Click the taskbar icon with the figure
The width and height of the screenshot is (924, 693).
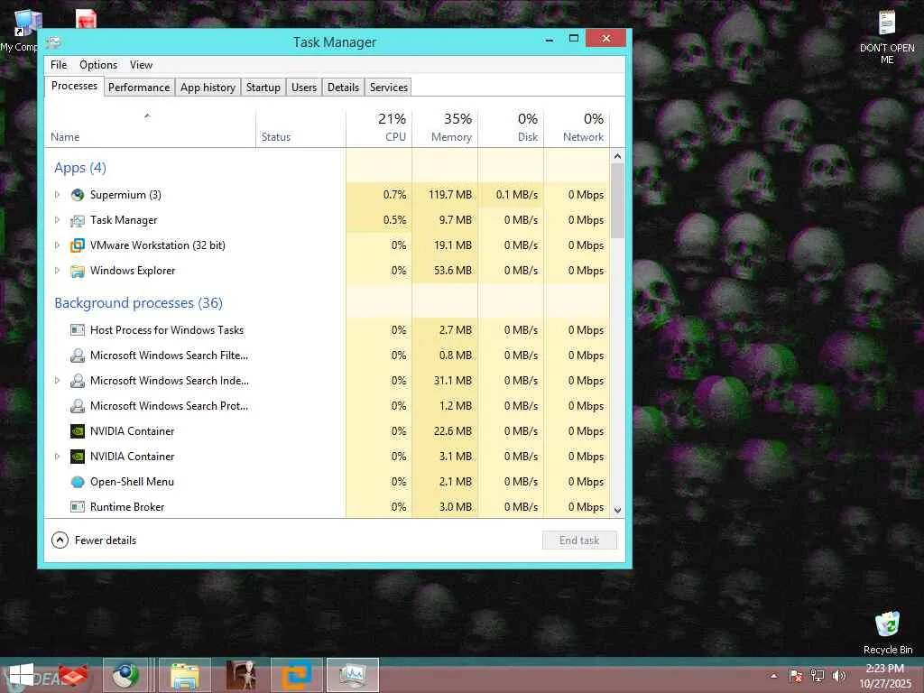[241, 675]
